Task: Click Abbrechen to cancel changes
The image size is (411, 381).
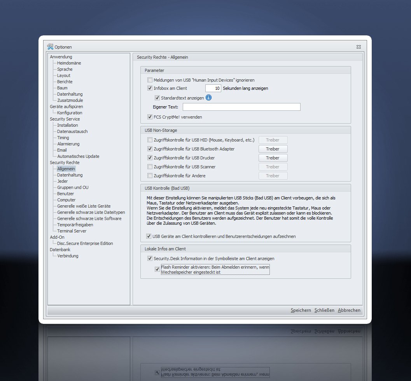Action: (x=349, y=310)
